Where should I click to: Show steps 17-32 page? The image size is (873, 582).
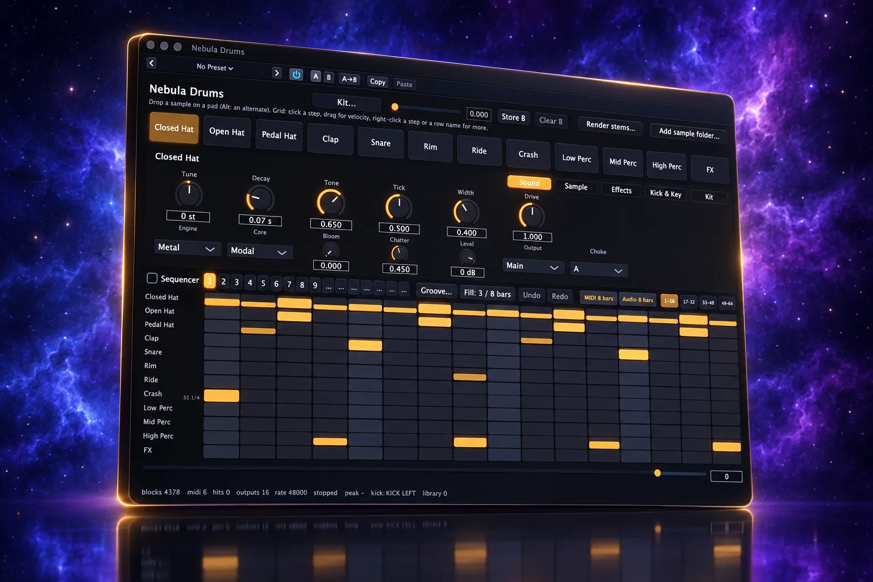tap(689, 302)
